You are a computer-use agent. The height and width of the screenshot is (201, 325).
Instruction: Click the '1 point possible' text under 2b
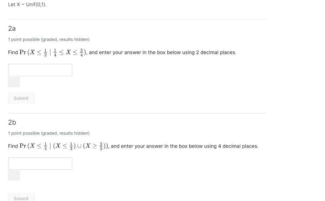[x=49, y=133]
